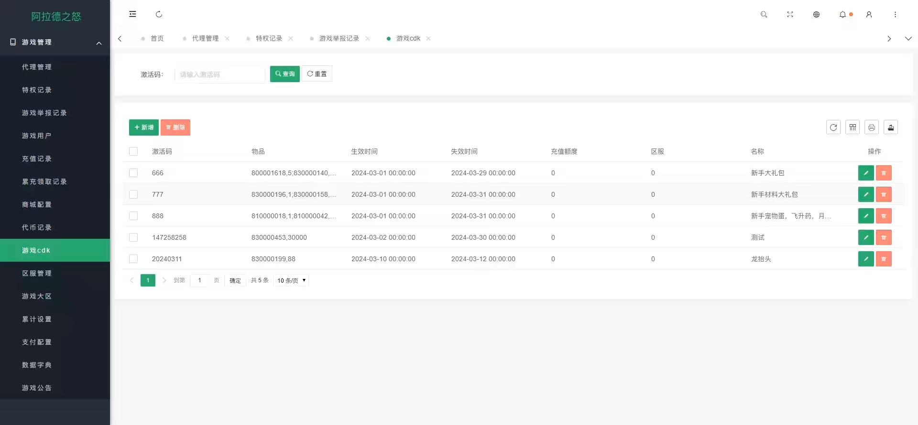Image resolution: width=918 pixels, height=425 pixels.
Task: Open 商城配置 in the sidebar
Action: [55, 204]
